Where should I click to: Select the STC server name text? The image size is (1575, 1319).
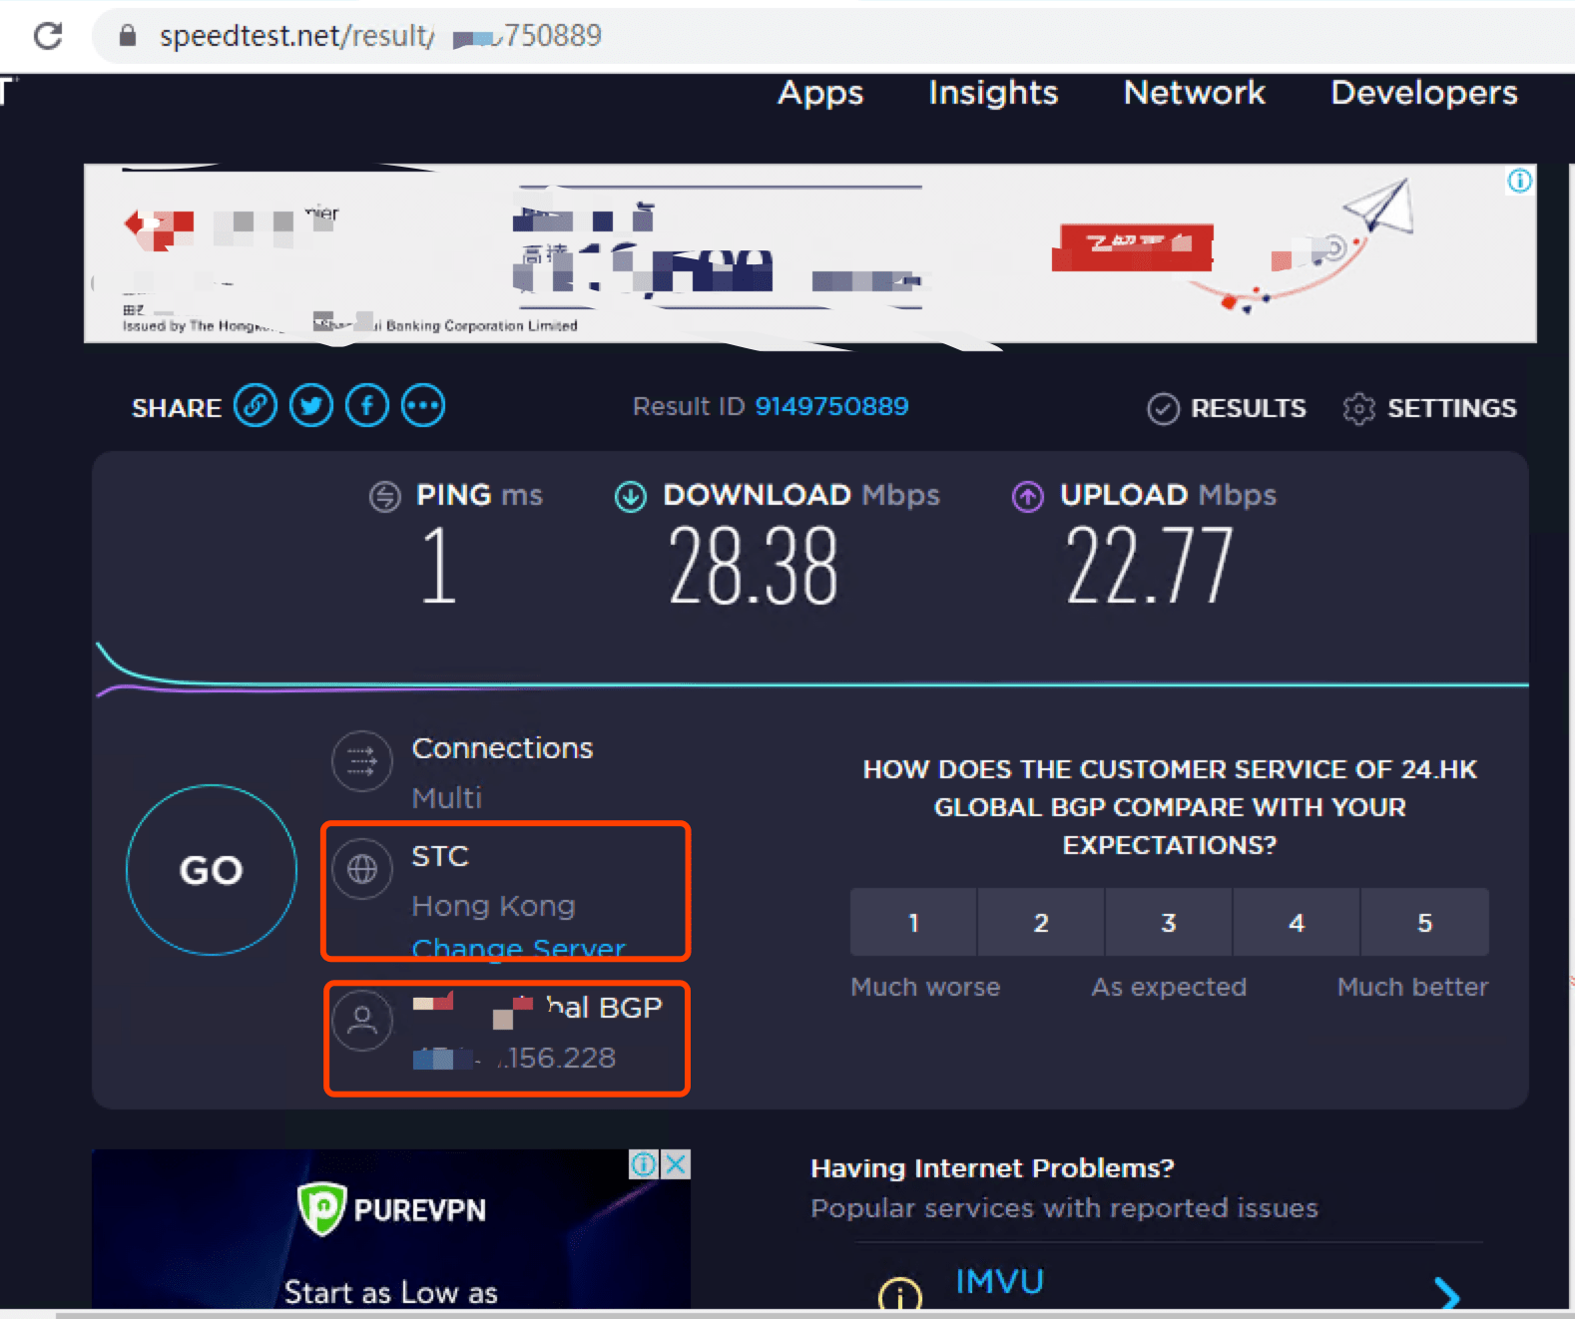click(440, 856)
